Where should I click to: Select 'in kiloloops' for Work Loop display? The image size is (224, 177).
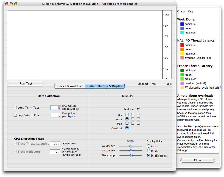(149, 156)
